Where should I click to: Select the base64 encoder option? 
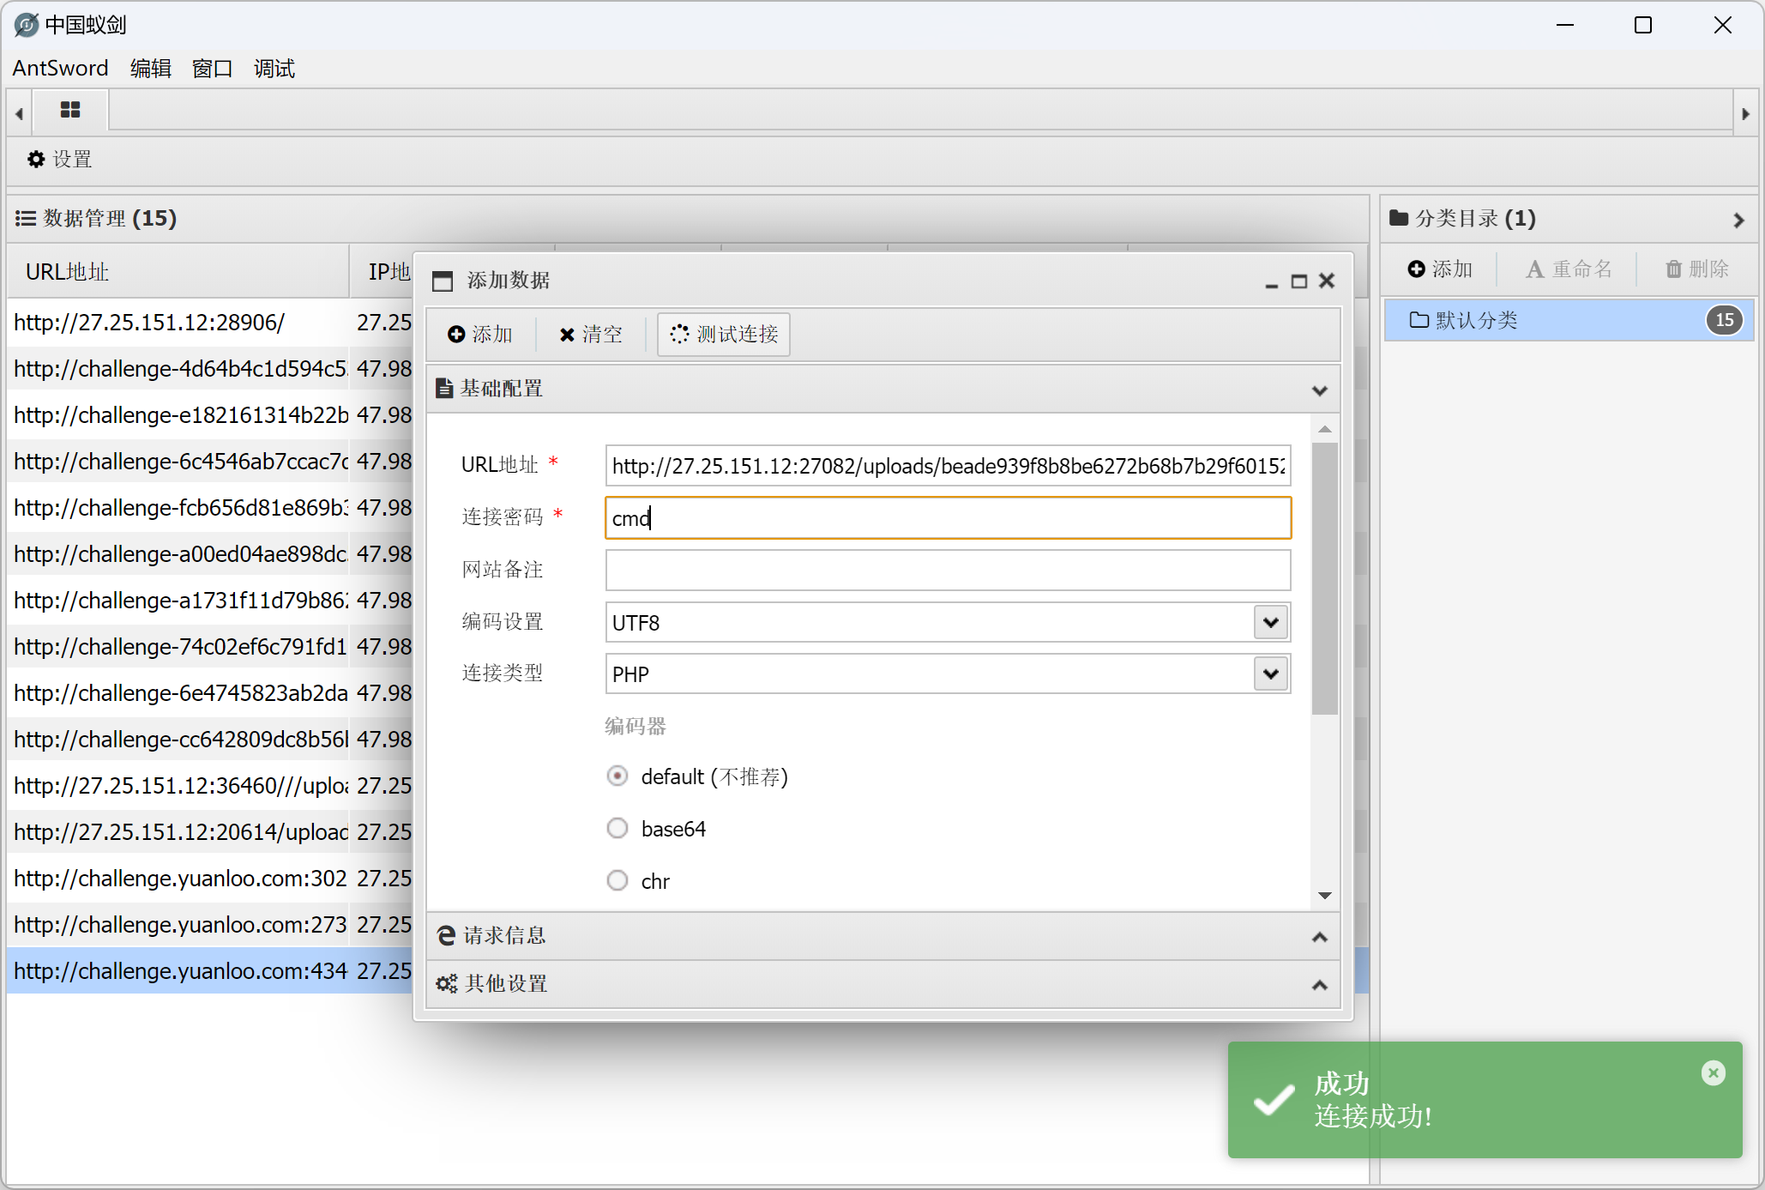pyautogui.click(x=617, y=829)
